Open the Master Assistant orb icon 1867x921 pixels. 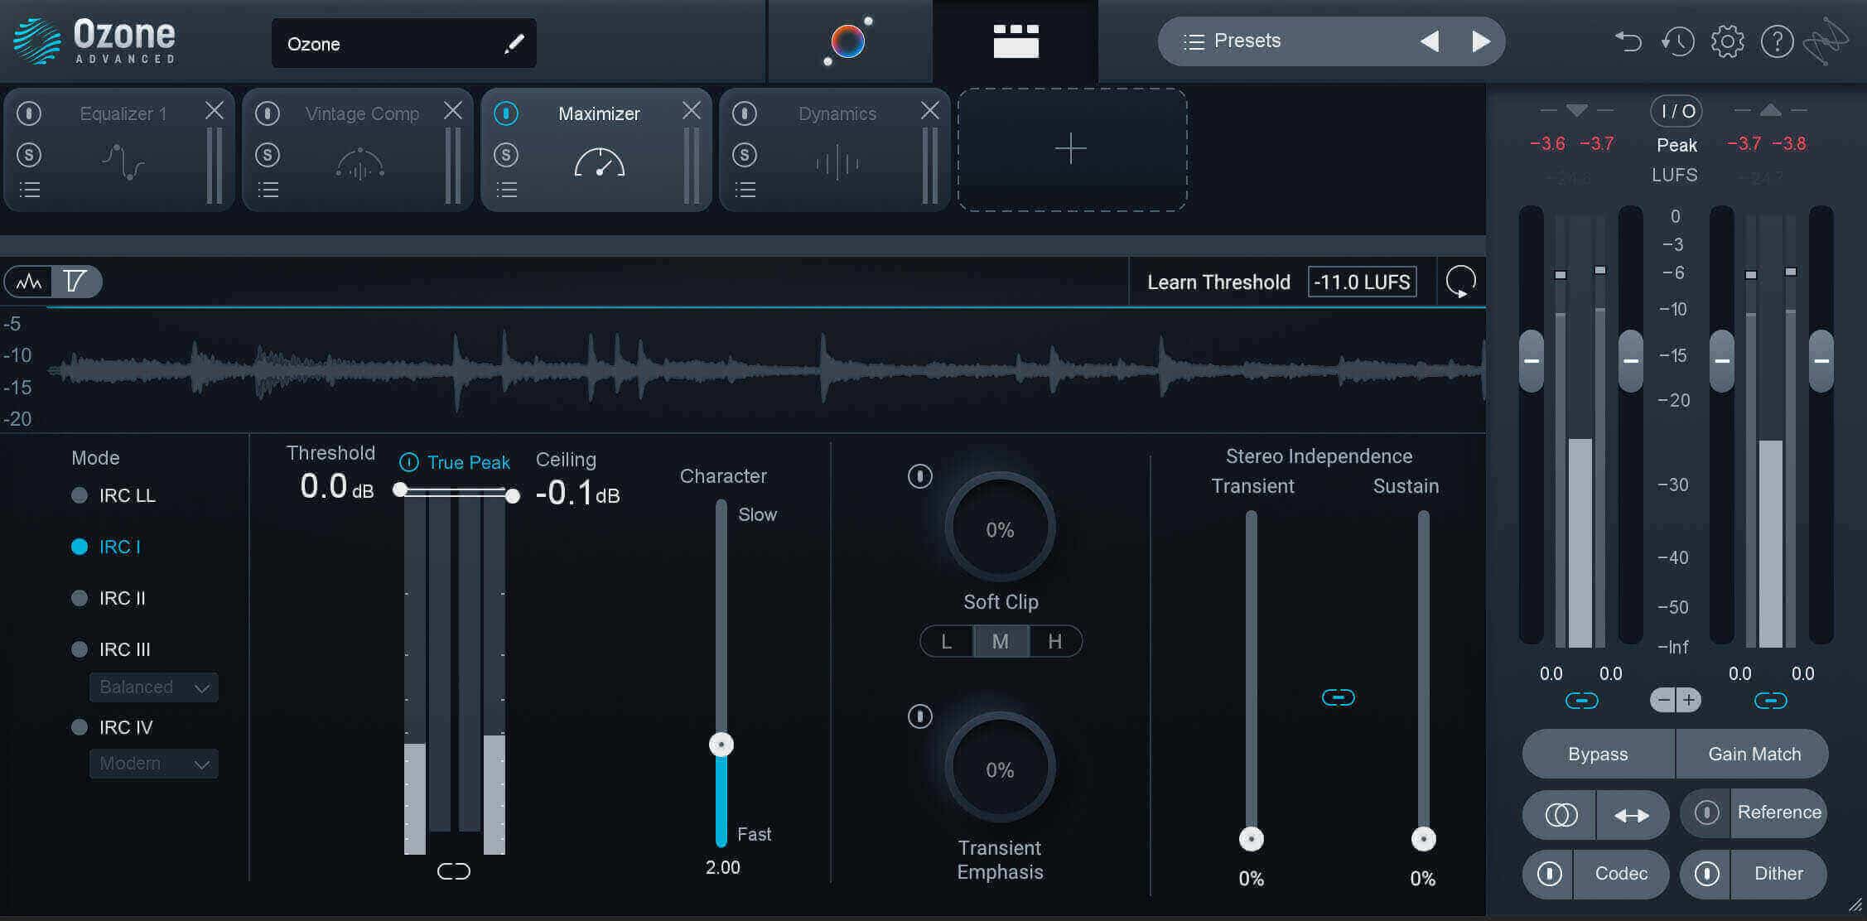848,41
